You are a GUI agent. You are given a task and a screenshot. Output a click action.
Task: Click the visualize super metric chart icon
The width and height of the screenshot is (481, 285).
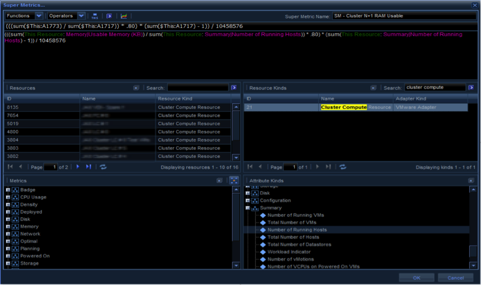pyautogui.click(x=124, y=16)
